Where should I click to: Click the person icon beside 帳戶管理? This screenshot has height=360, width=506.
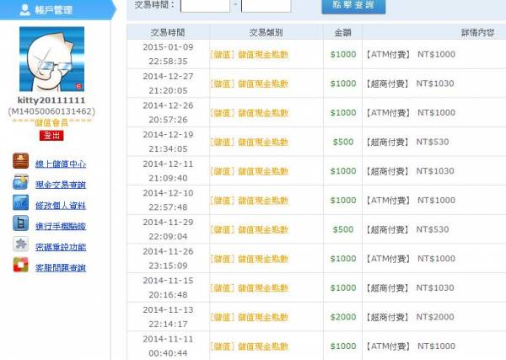tap(24, 10)
